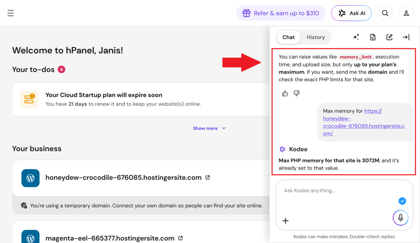Open magenta-eel site via external link icon

(181, 238)
